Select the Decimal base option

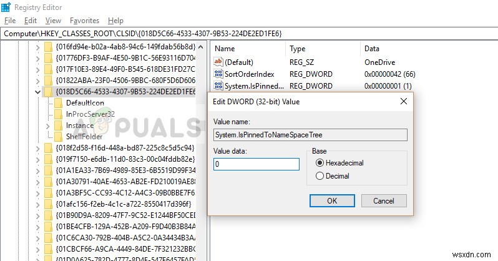pos(320,176)
